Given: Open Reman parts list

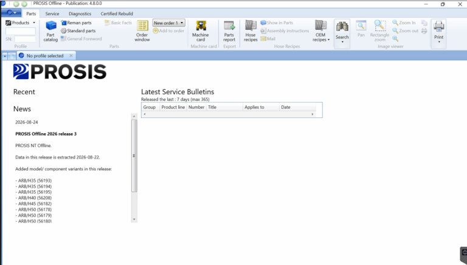Looking at the screenshot, I should 76,22.
